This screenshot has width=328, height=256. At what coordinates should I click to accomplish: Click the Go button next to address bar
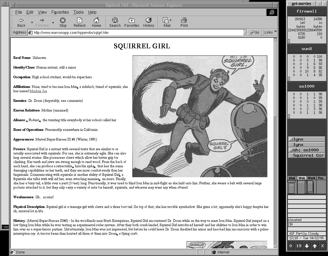[255, 32]
